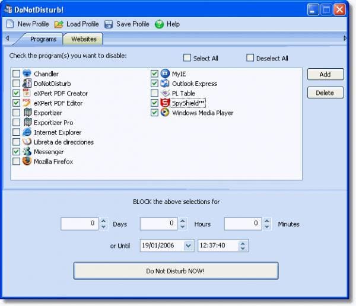Click the Chandler program icon
356x306 pixels.
[27, 74]
